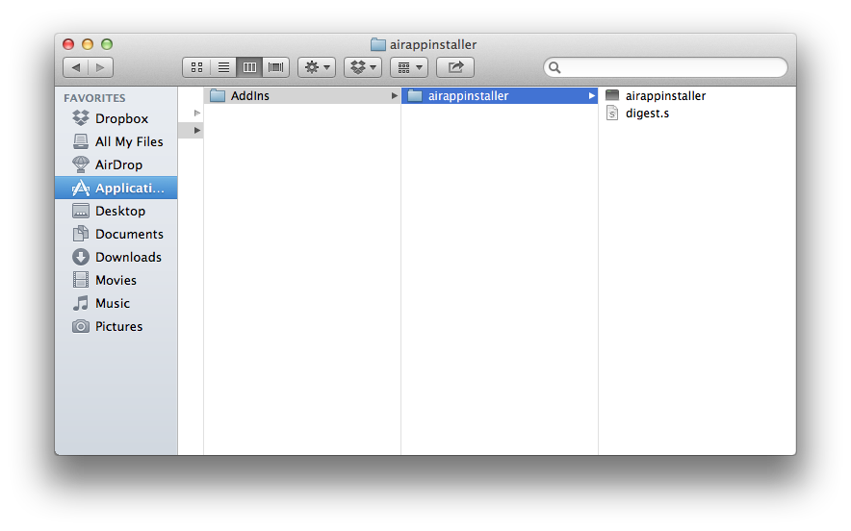This screenshot has height=531, width=851.
Task: Minimize the Finder window
Action: coord(88,44)
